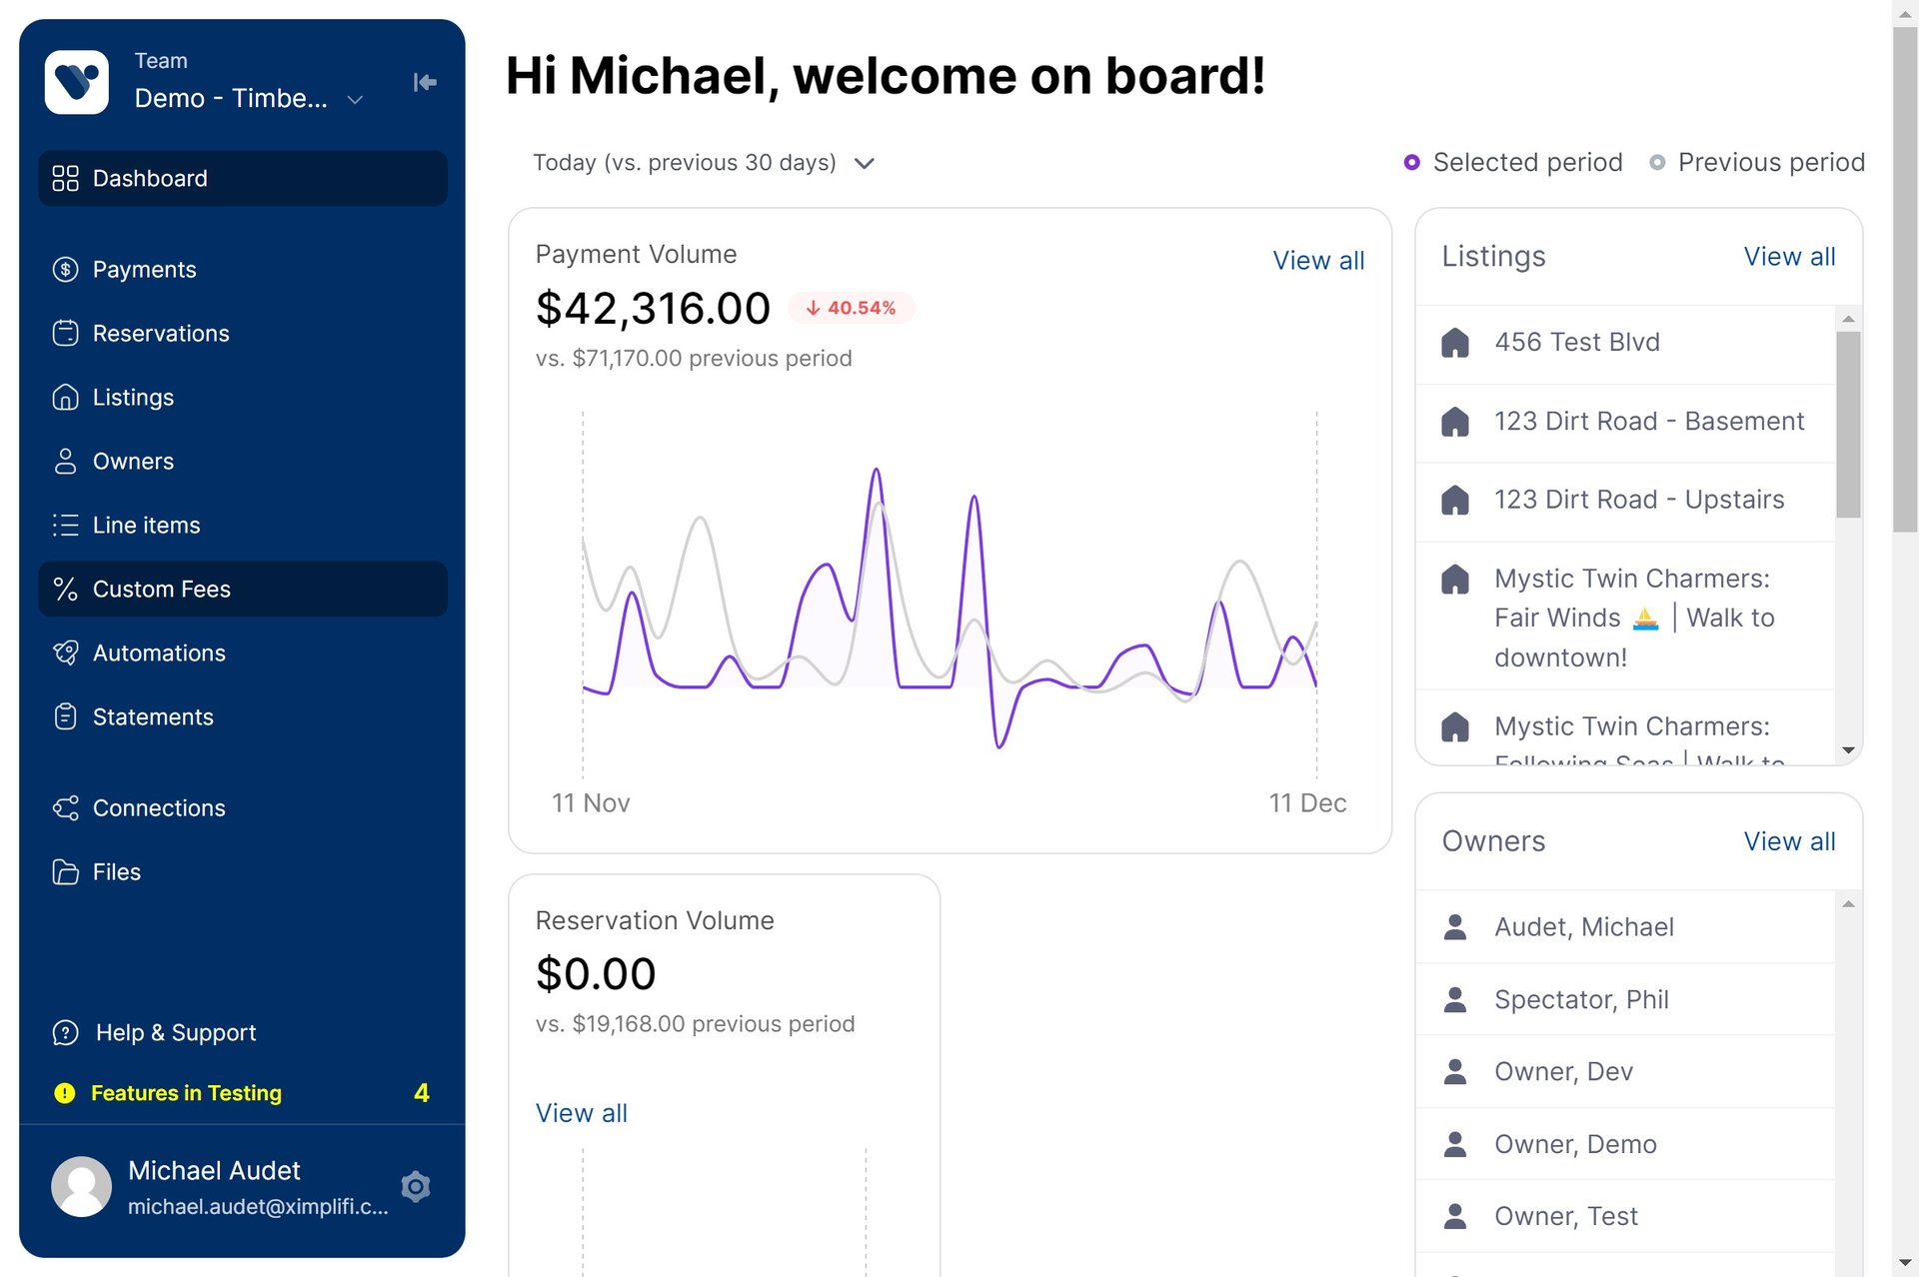Image resolution: width=1919 pixels, height=1277 pixels.
Task: Click the Reservations calendar icon
Action: pos(65,334)
